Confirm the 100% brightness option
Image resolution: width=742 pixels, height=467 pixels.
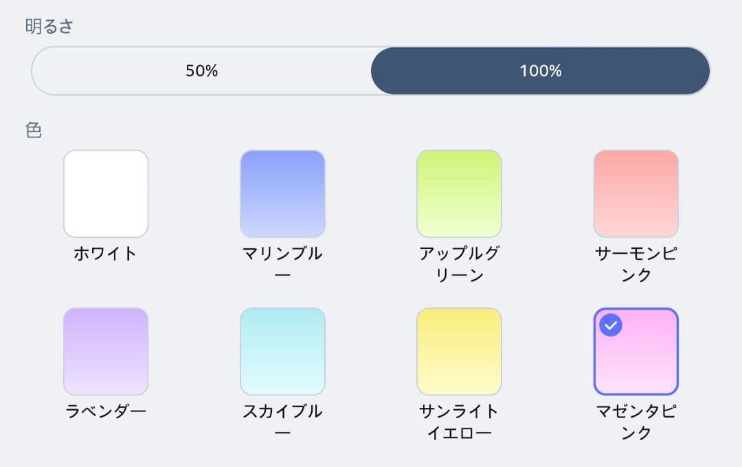coord(540,70)
